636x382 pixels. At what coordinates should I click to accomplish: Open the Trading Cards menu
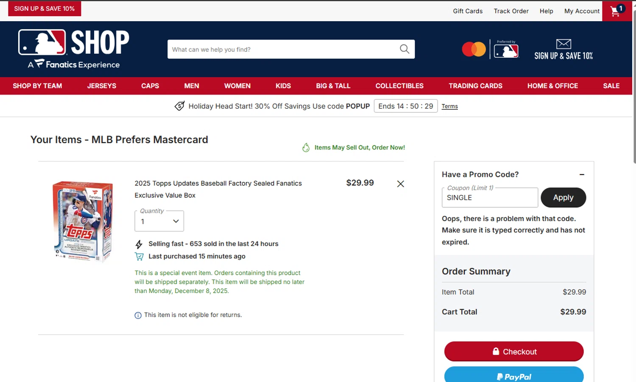476,86
